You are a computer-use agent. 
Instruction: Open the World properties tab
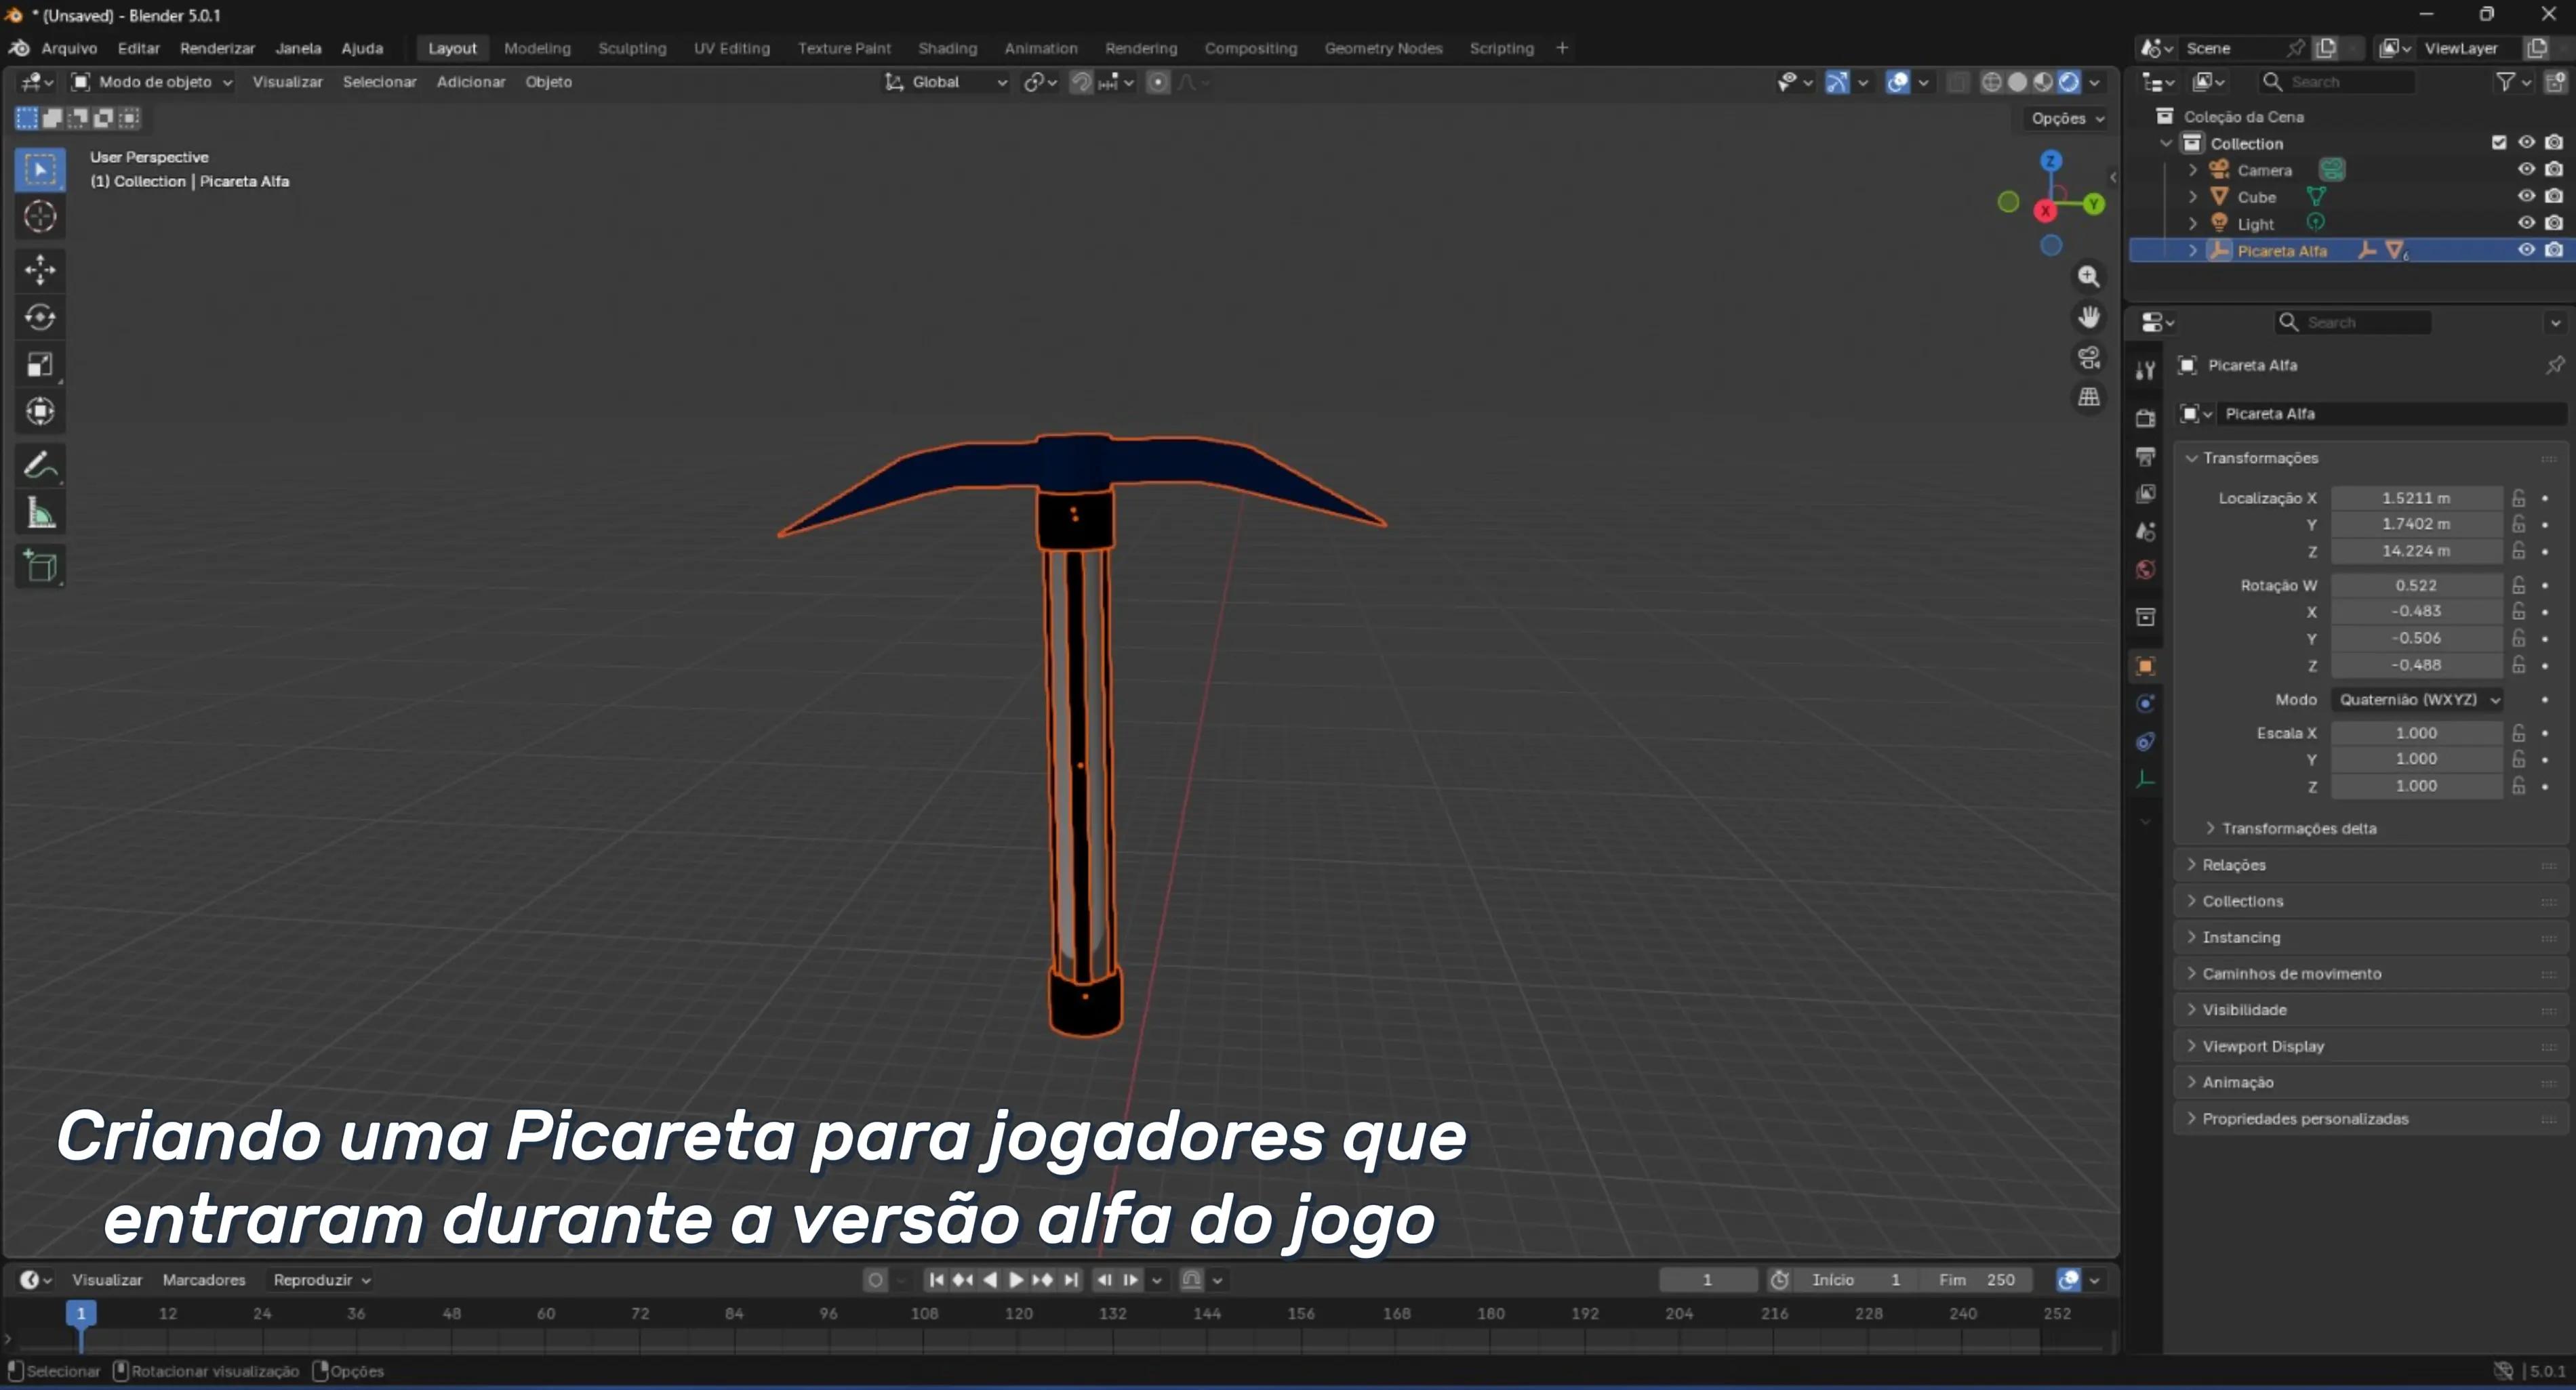[2145, 570]
